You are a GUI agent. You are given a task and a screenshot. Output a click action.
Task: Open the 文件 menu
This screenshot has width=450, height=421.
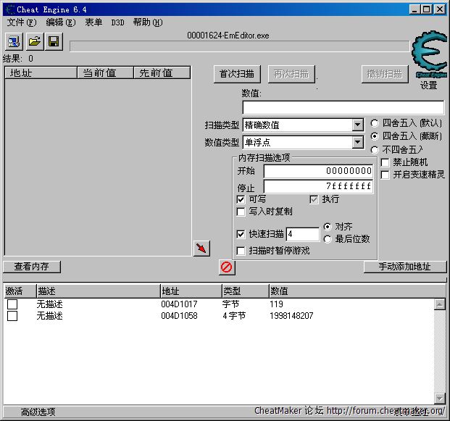(20, 22)
